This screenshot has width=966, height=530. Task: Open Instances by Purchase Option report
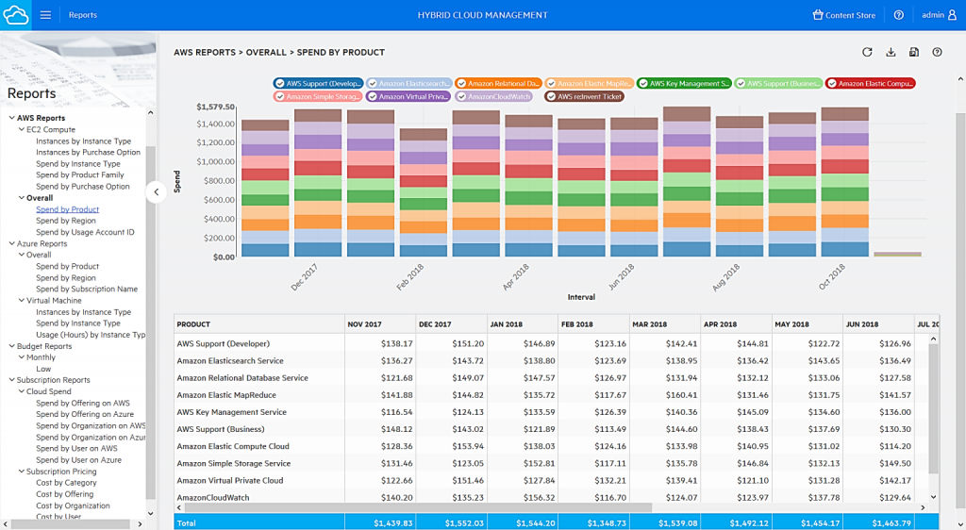[x=88, y=152]
